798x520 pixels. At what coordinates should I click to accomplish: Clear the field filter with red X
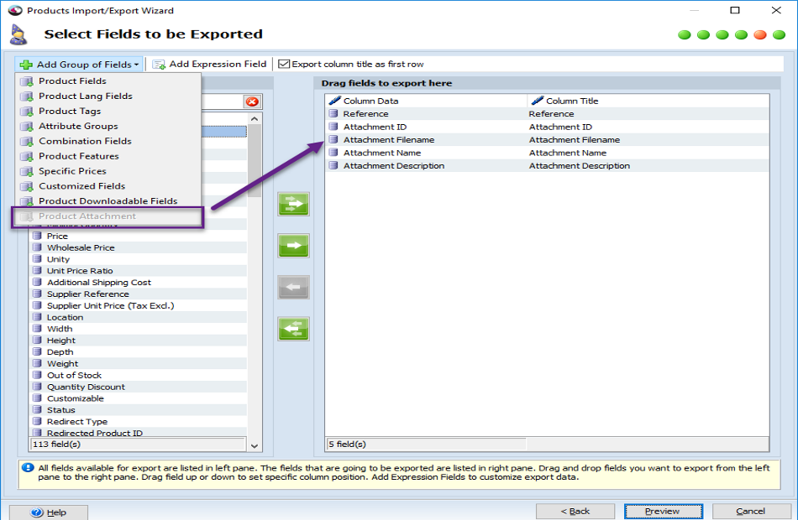[252, 101]
